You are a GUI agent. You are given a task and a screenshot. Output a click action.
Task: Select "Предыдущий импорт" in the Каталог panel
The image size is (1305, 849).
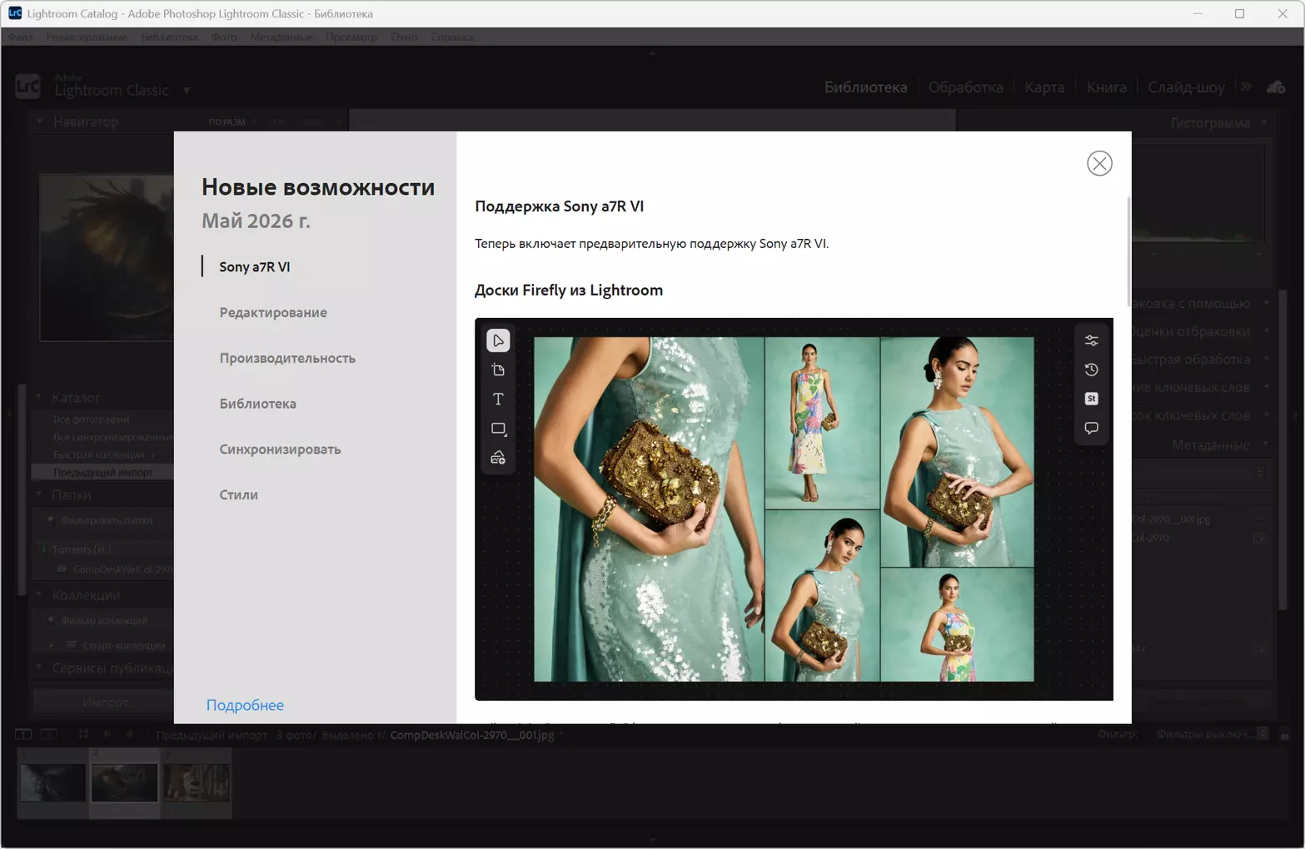[103, 472]
